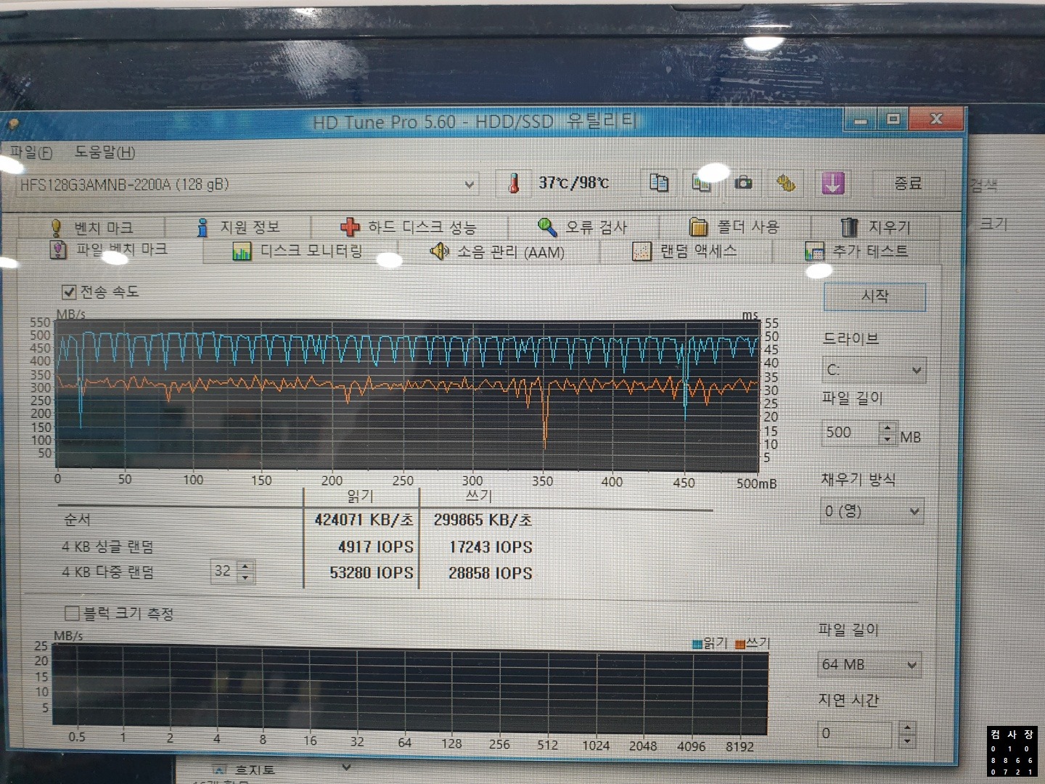Open the options gear icon

coord(786,183)
